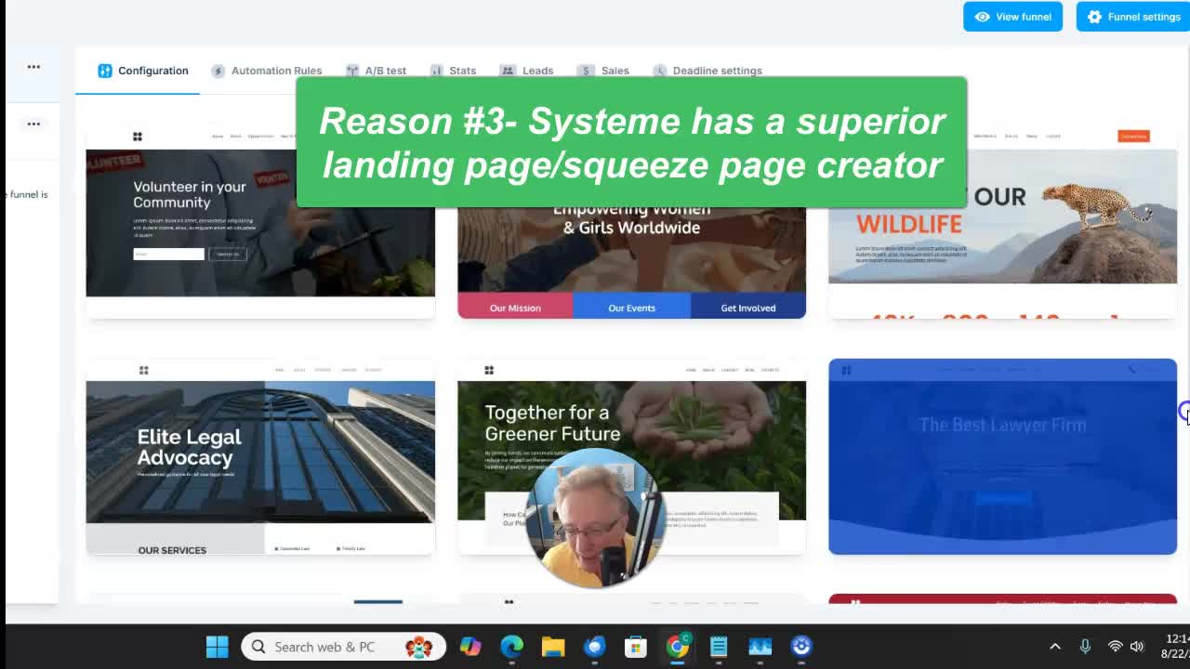The image size is (1190, 669).
Task: Click the gear icon in Funnel settings
Action: pos(1094,17)
